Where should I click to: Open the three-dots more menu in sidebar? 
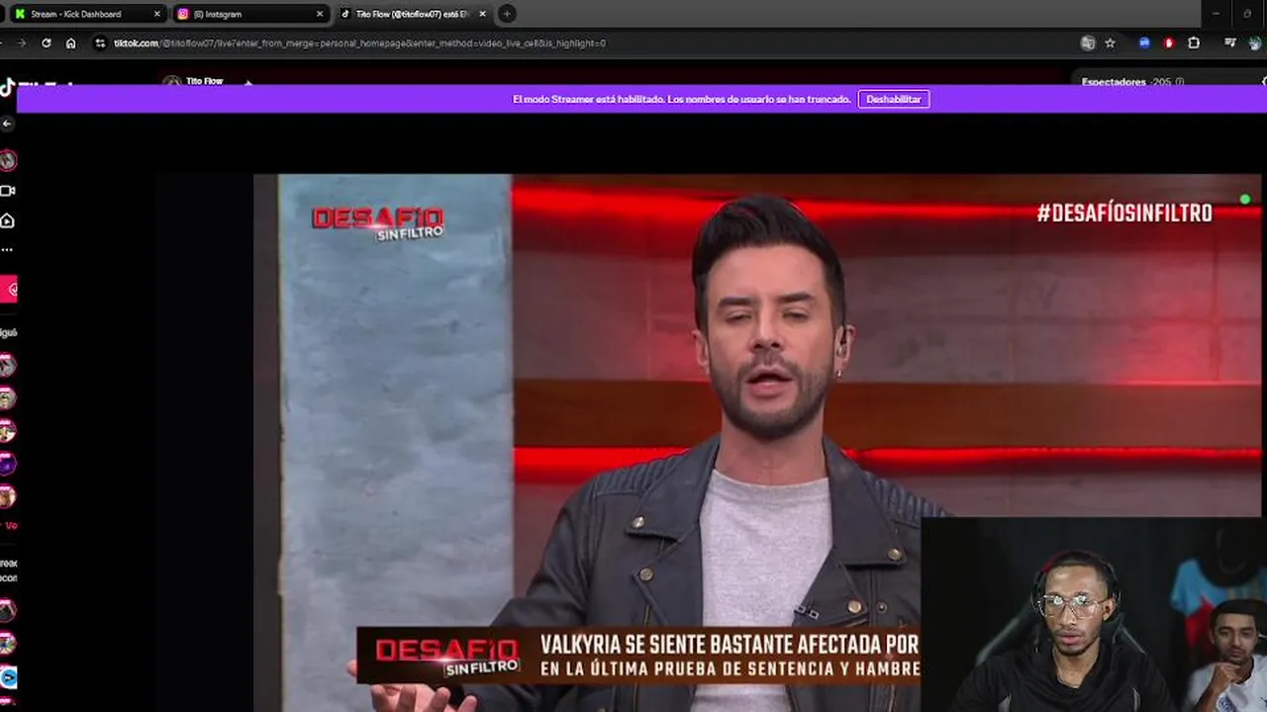click(x=7, y=250)
